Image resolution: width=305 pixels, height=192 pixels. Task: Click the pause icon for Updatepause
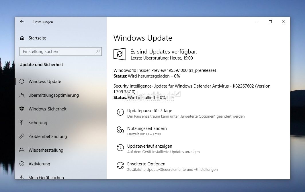tap(120, 112)
